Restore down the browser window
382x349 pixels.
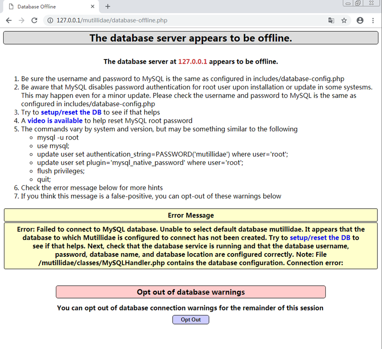tap(358, 3)
